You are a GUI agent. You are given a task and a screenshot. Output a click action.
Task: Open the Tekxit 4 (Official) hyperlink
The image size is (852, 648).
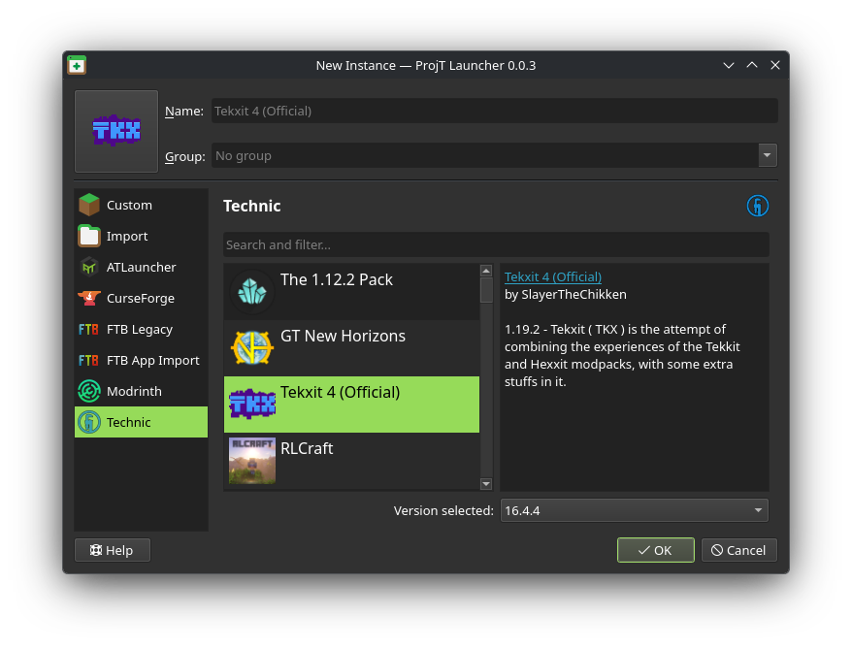tap(552, 275)
